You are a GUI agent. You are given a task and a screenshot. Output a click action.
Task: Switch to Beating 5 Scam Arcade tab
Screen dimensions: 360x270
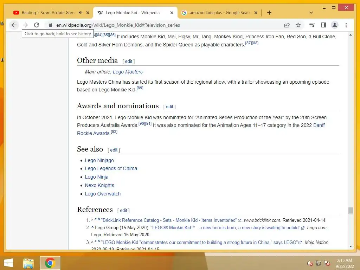48,13
